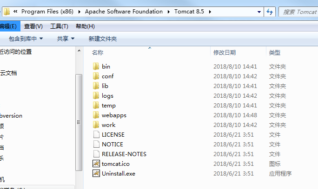Screen dimensions: 318x189
Task: Open the 包含到库中 dropdown
Action: pyautogui.click(x=26, y=38)
